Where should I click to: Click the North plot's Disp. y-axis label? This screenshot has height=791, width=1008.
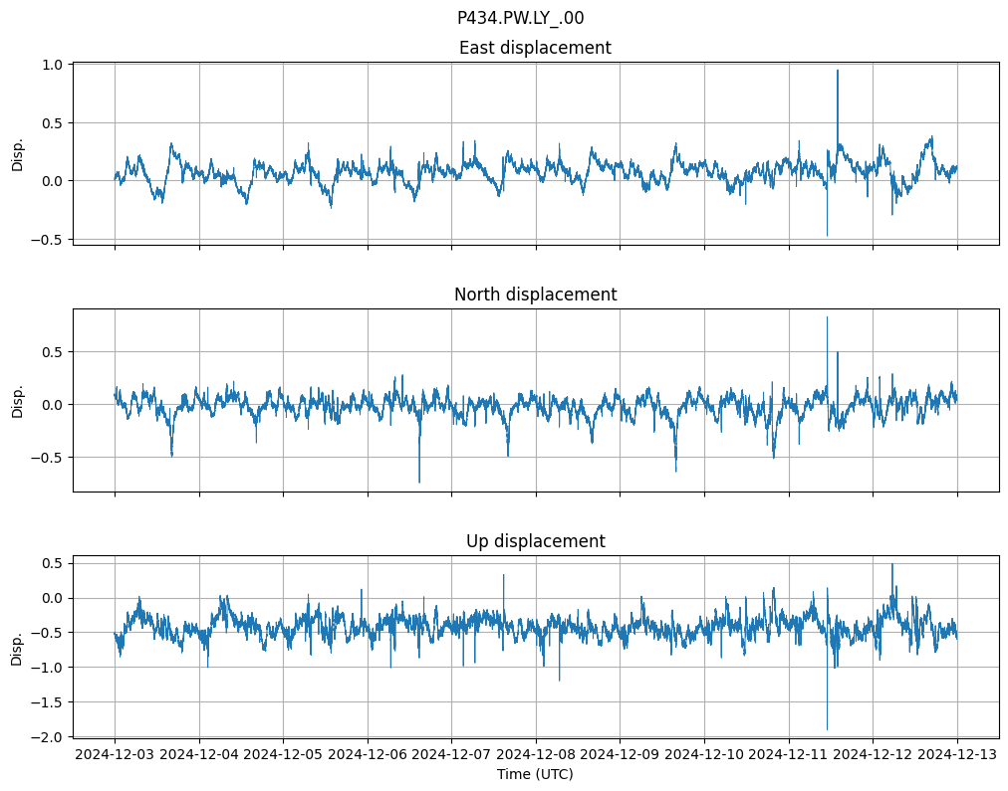(x=17, y=400)
